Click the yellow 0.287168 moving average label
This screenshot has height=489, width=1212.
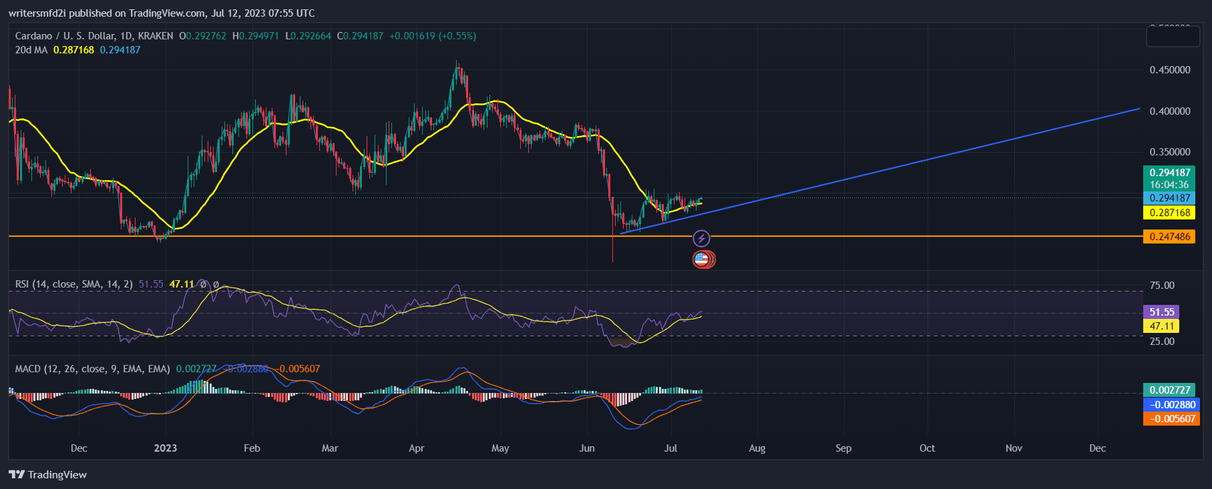(1170, 213)
